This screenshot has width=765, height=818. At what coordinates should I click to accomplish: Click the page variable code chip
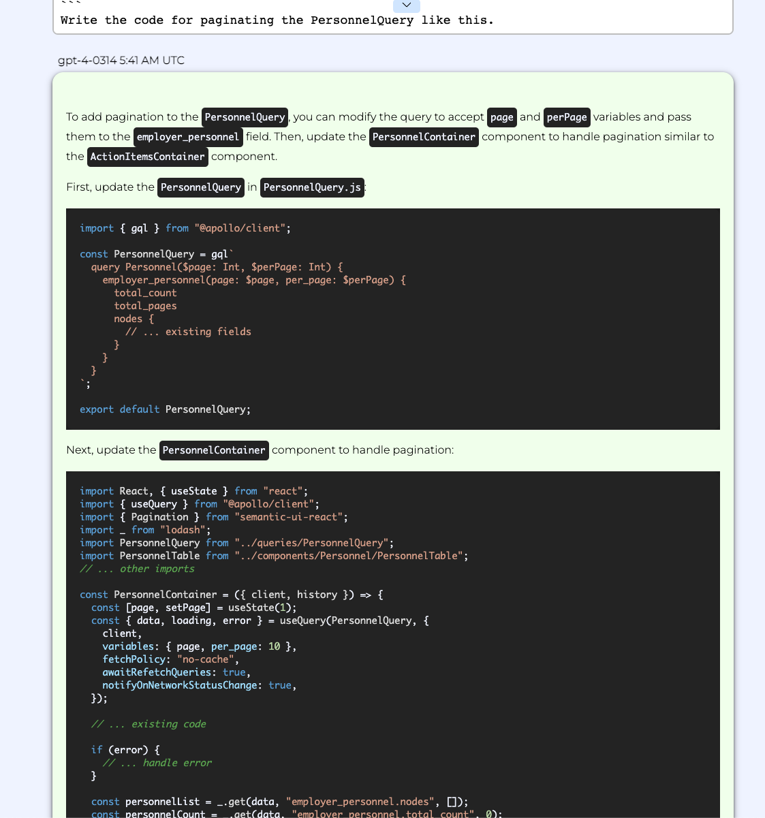[x=502, y=117]
